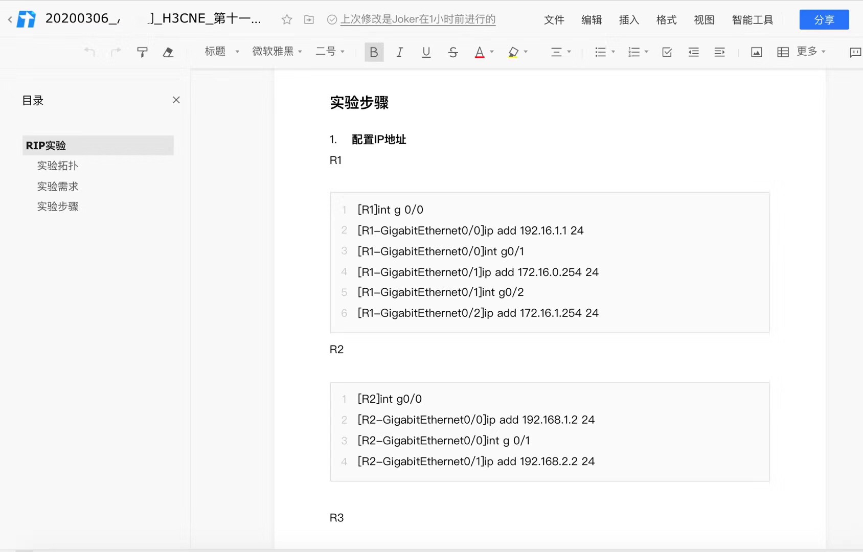
Task: Toggle italic formatting
Action: 400,52
